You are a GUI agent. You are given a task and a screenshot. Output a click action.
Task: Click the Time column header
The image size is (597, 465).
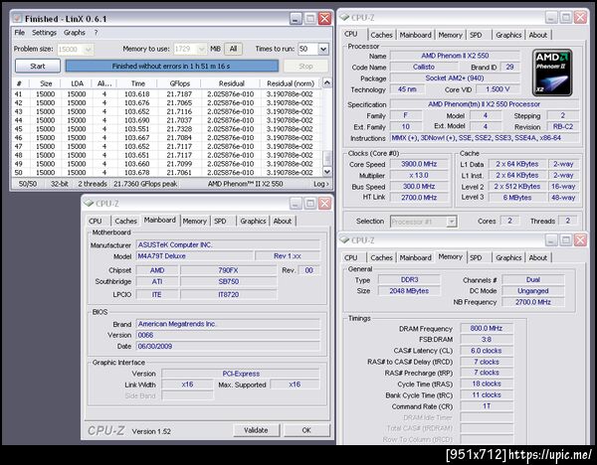pyautogui.click(x=138, y=83)
